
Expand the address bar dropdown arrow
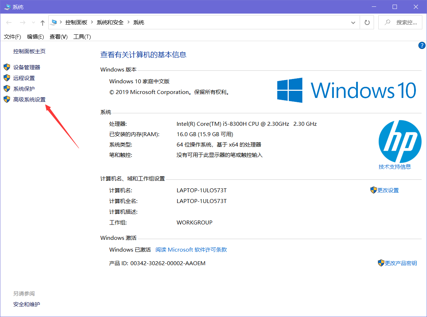pyautogui.click(x=353, y=22)
